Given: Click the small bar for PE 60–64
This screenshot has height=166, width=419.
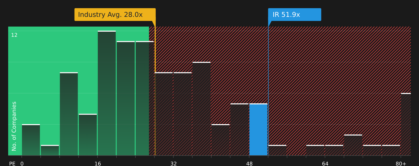Looking at the screenshot, I should click(x=315, y=150).
